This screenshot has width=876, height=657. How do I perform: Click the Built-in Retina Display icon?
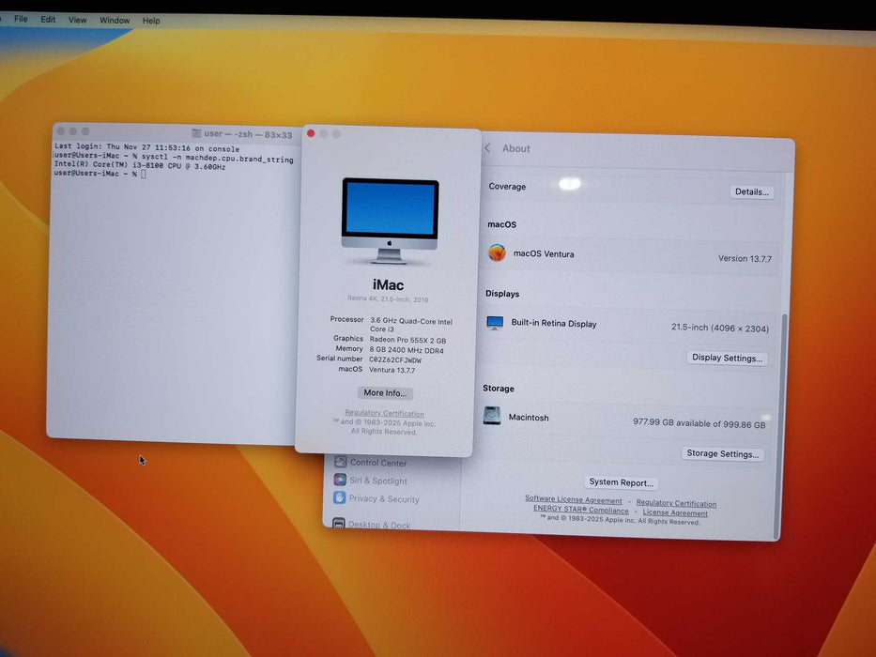(495, 323)
